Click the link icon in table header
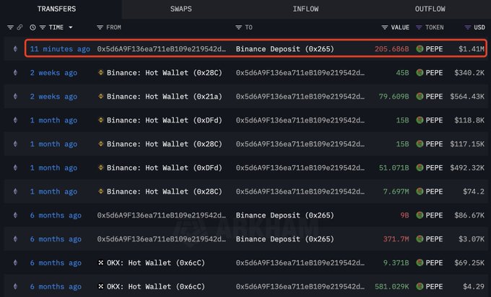The height and width of the screenshot is (297, 491). [x=19, y=27]
